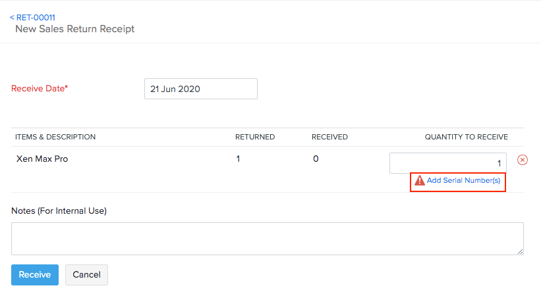Viewport: 541px width, 294px height.
Task: Open the Add Serial Number(s) link
Action: click(x=463, y=180)
